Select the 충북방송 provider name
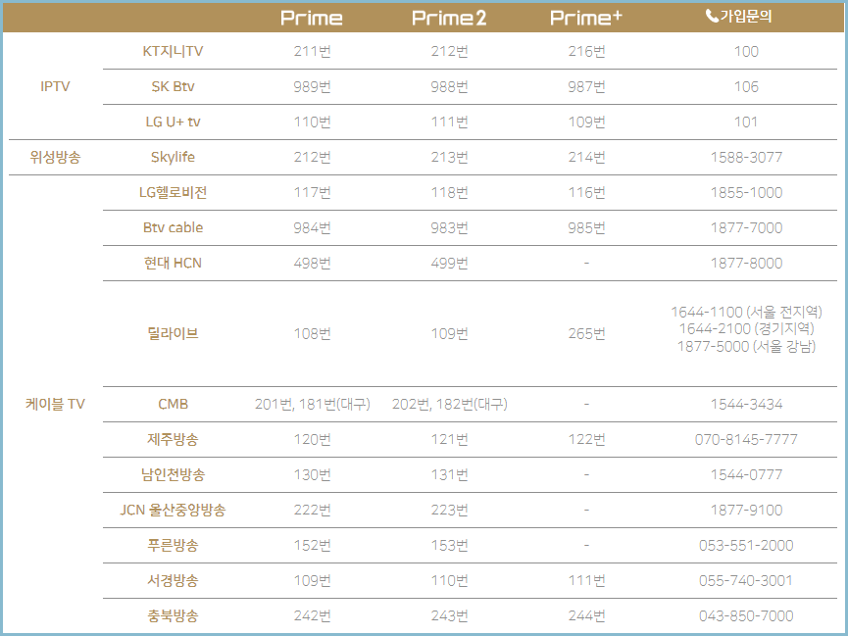The height and width of the screenshot is (636, 848). pos(174,615)
